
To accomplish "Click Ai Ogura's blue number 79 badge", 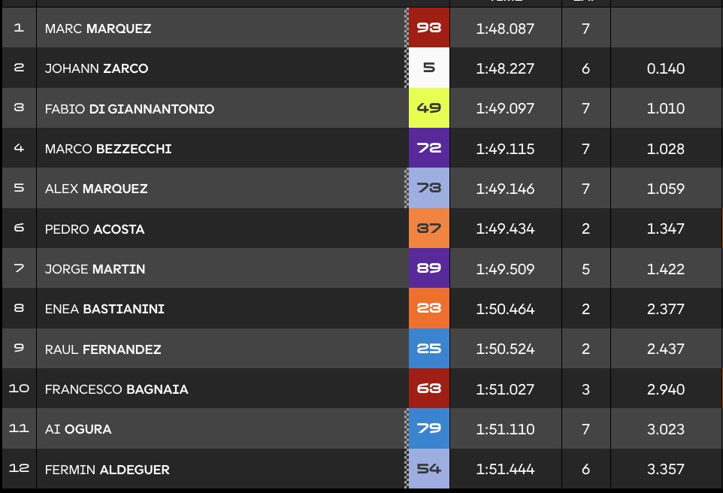I will pyautogui.click(x=429, y=429).
